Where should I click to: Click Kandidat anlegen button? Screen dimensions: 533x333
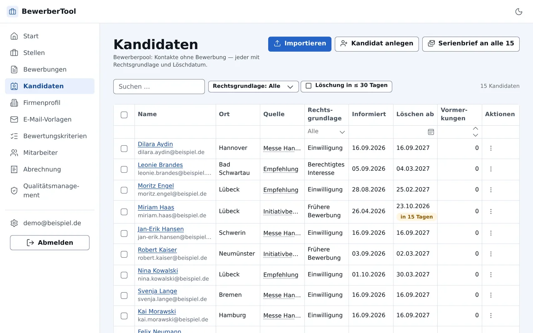tap(377, 44)
